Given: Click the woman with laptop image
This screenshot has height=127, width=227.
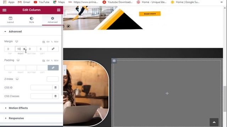Looking at the screenshot, I should tap(86, 93).
